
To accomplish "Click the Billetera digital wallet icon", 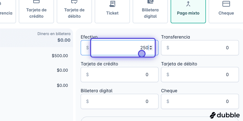I will click(x=150, y=2).
